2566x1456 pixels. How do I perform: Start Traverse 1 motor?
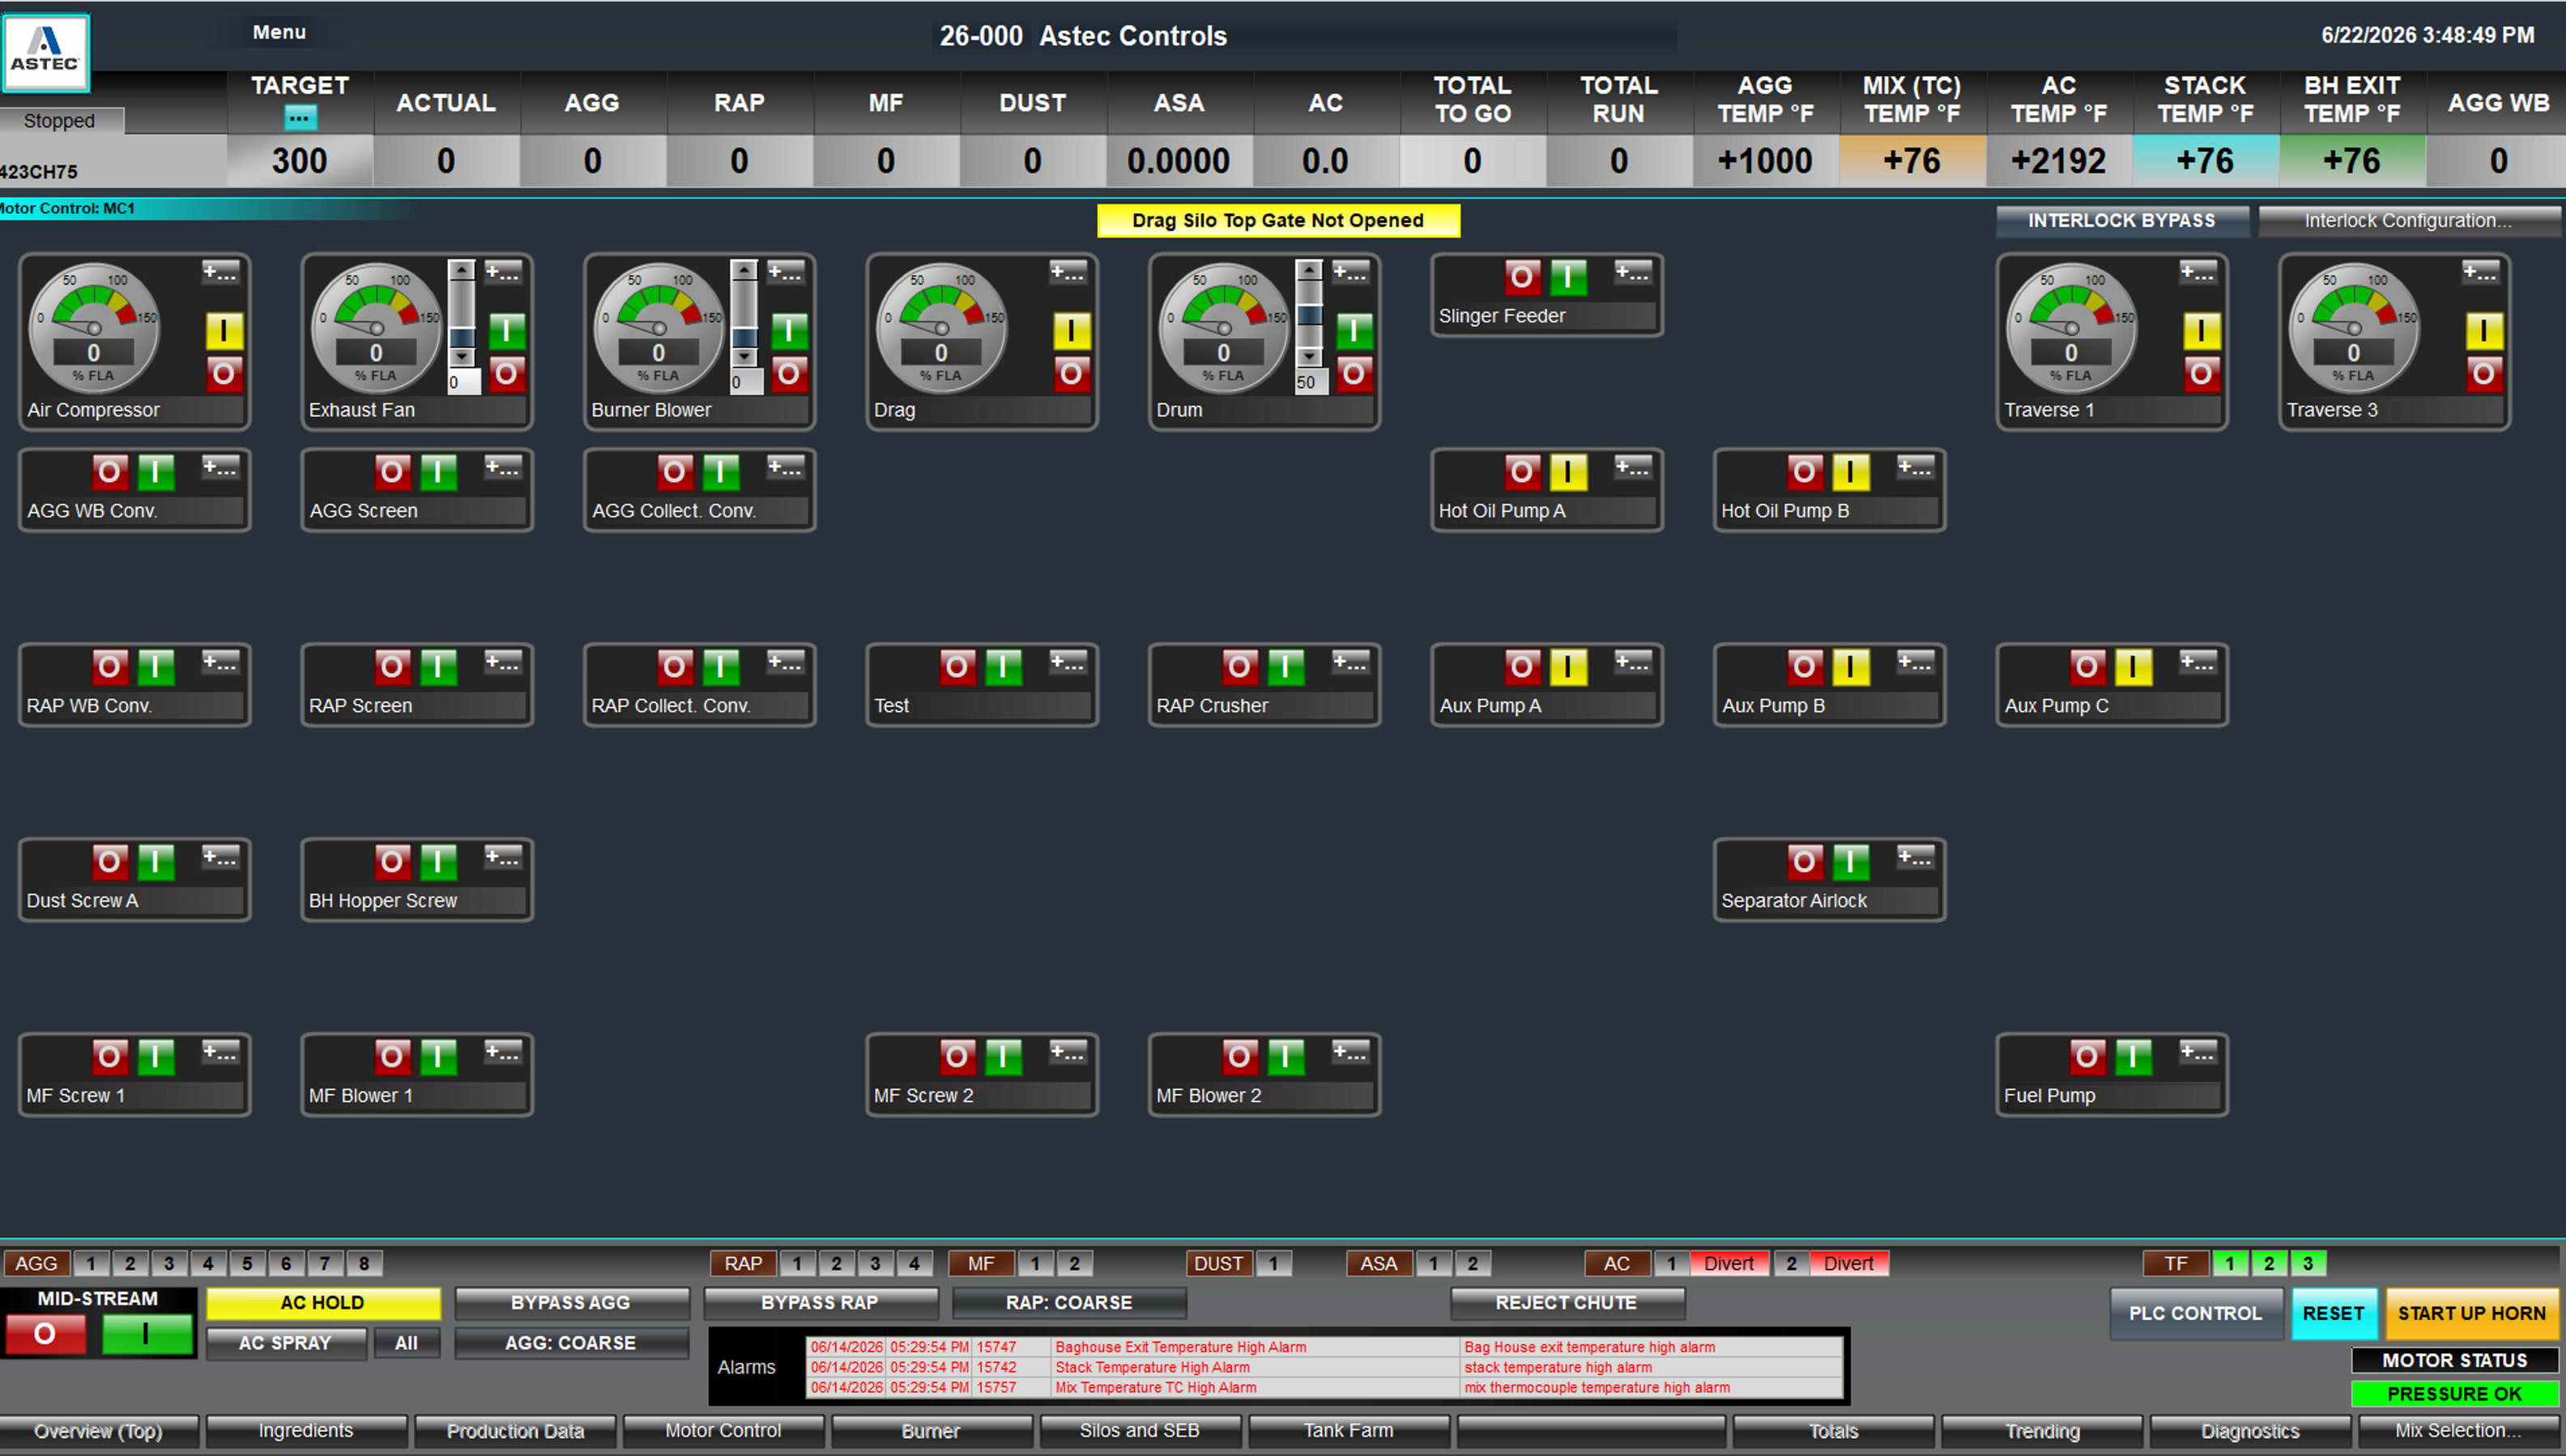[x=2201, y=331]
